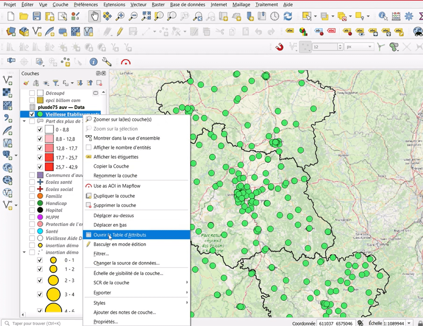This screenshot has height=326, width=423.
Task: Click the 8,8 - 12,8 color swatch
Action: click(49, 139)
